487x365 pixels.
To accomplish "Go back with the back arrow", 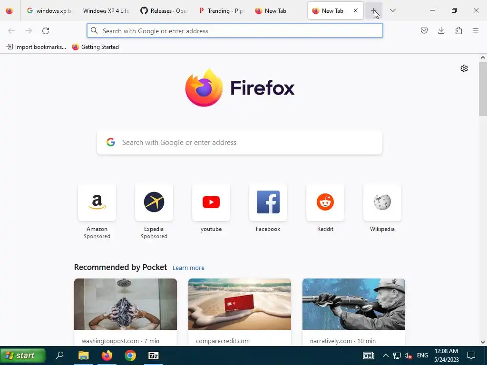I will 11,31.
